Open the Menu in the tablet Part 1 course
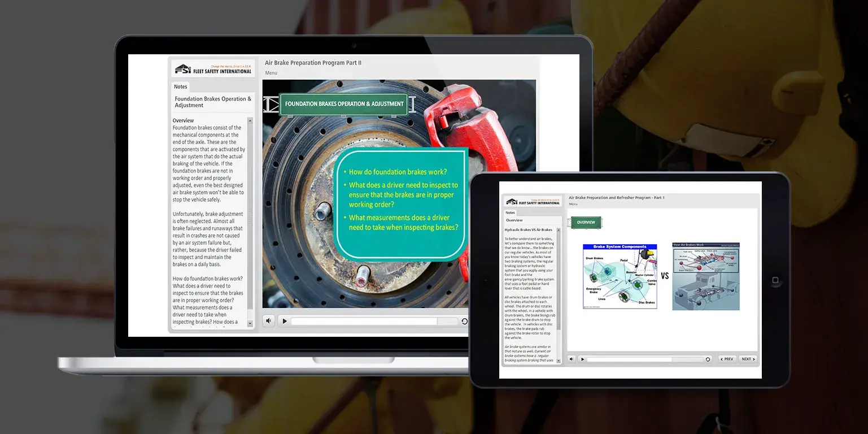The image size is (868, 434). pyautogui.click(x=573, y=204)
